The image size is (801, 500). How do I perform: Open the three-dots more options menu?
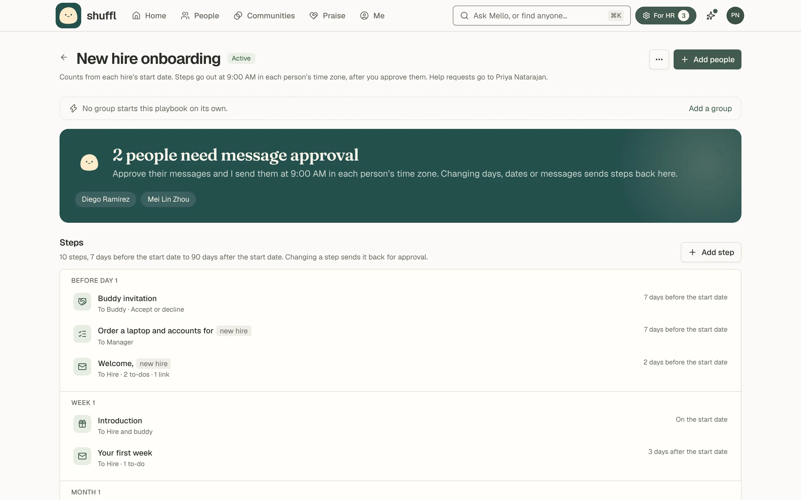click(659, 59)
